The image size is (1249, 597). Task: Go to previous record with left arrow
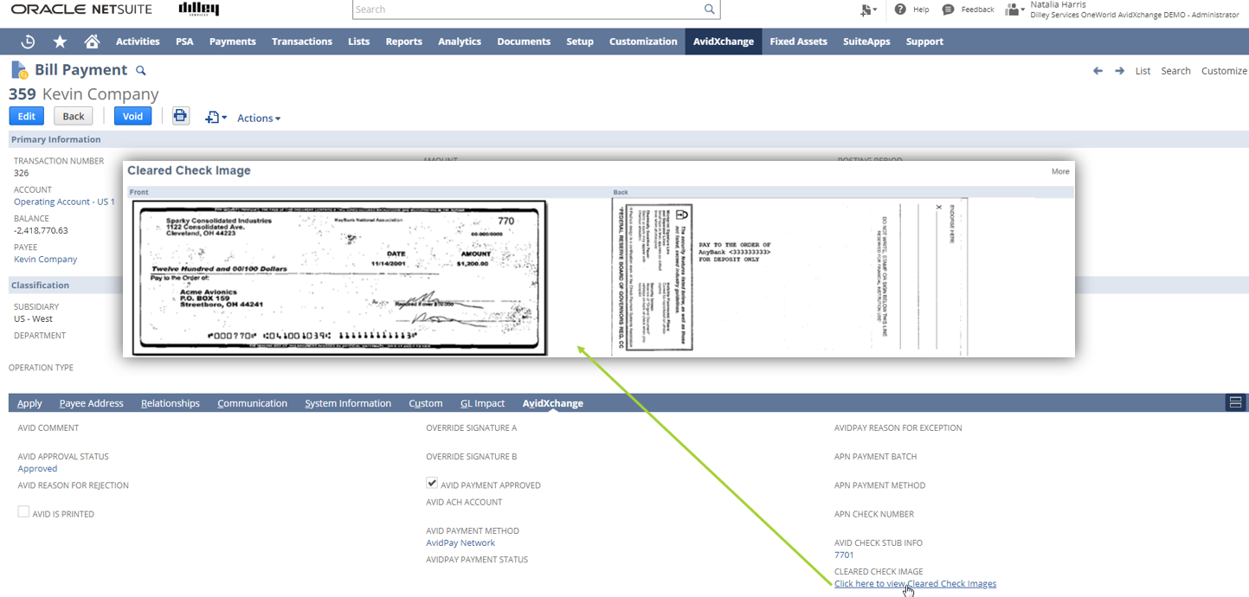[1098, 71]
